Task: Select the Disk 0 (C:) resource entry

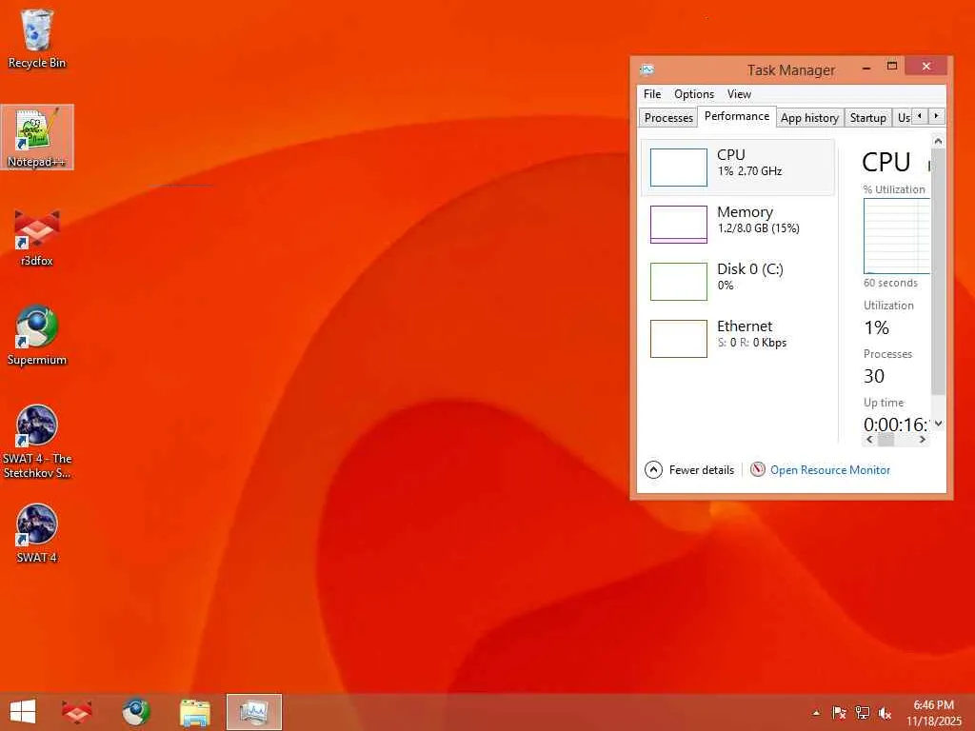Action: click(x=738, y=281)
